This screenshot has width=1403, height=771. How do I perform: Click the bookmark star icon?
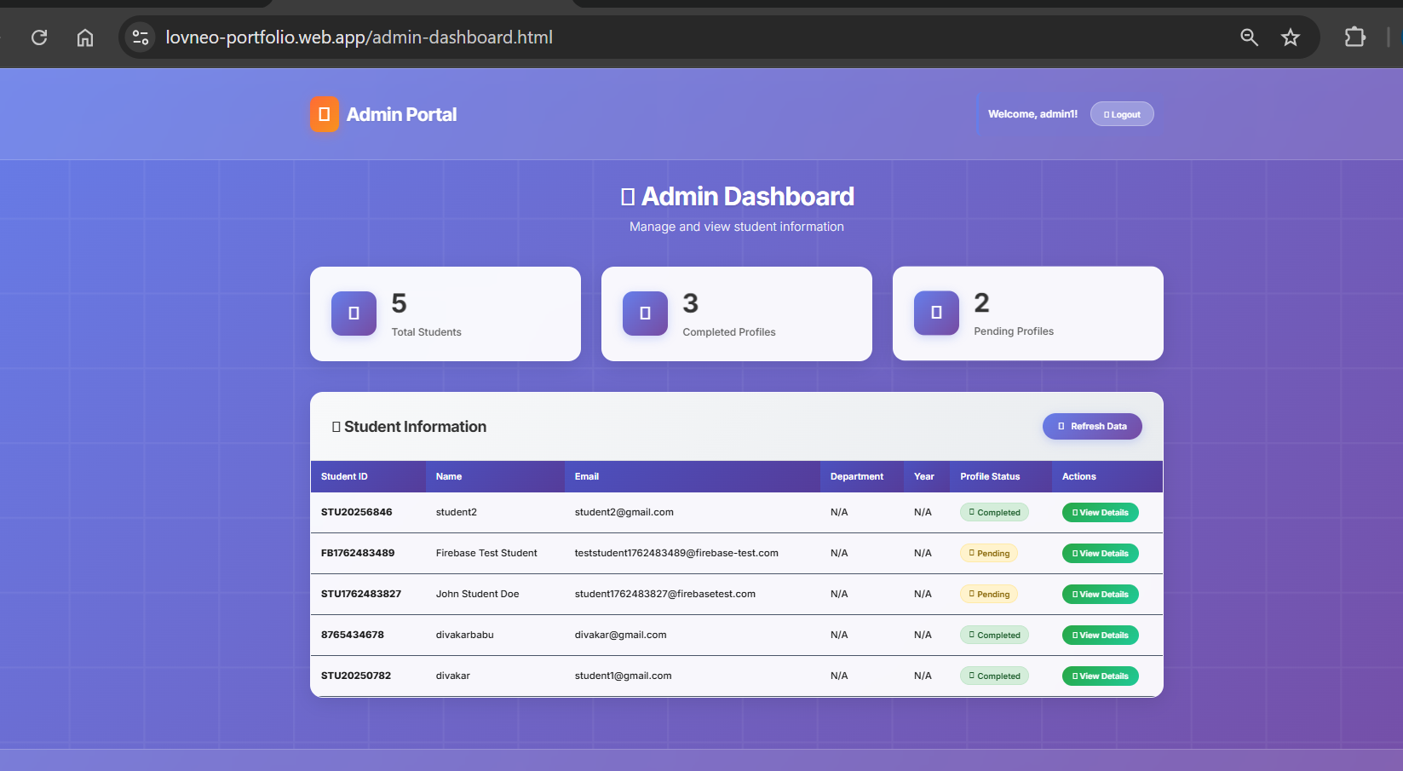click(1291, 37)
